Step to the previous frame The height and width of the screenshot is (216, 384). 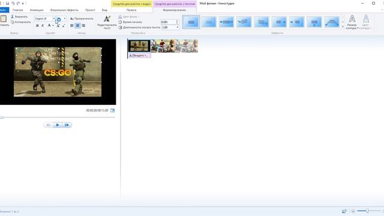pos(48,125)
